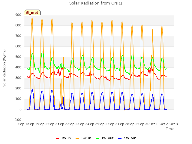Click the y-axis title Solar Radiation (W/m2)
192x144 pixels.
tap(4, 68)
